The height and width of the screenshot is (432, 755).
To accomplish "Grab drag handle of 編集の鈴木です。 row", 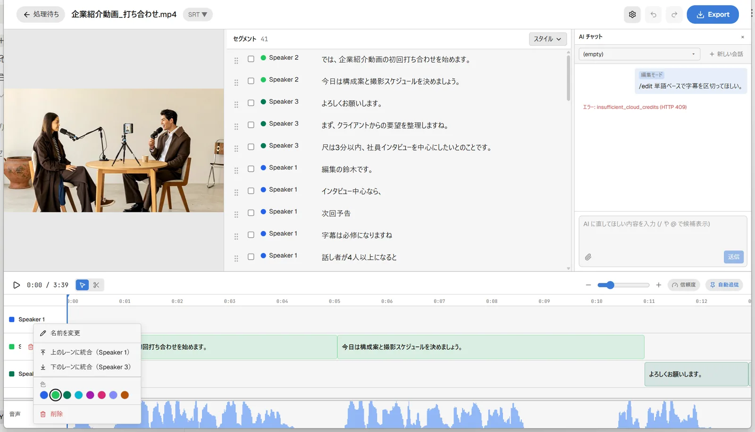I will point(236,171).
